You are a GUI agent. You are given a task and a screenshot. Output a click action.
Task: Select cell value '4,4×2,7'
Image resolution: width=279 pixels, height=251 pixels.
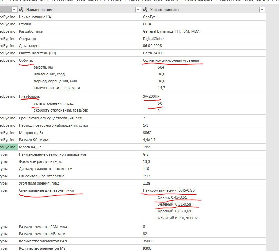(204, 140)
